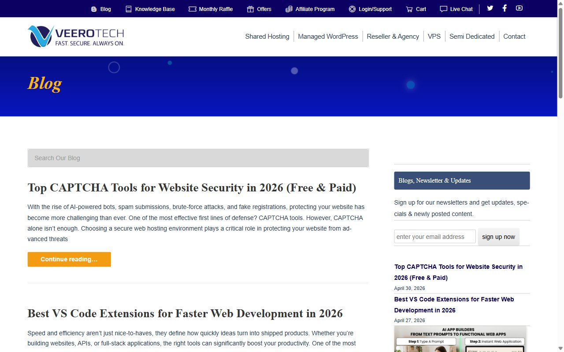Viewport: 564px width, 352px height.
Task: Open the AI App Builders thumbnail image
Action: [x=460, y=339]
